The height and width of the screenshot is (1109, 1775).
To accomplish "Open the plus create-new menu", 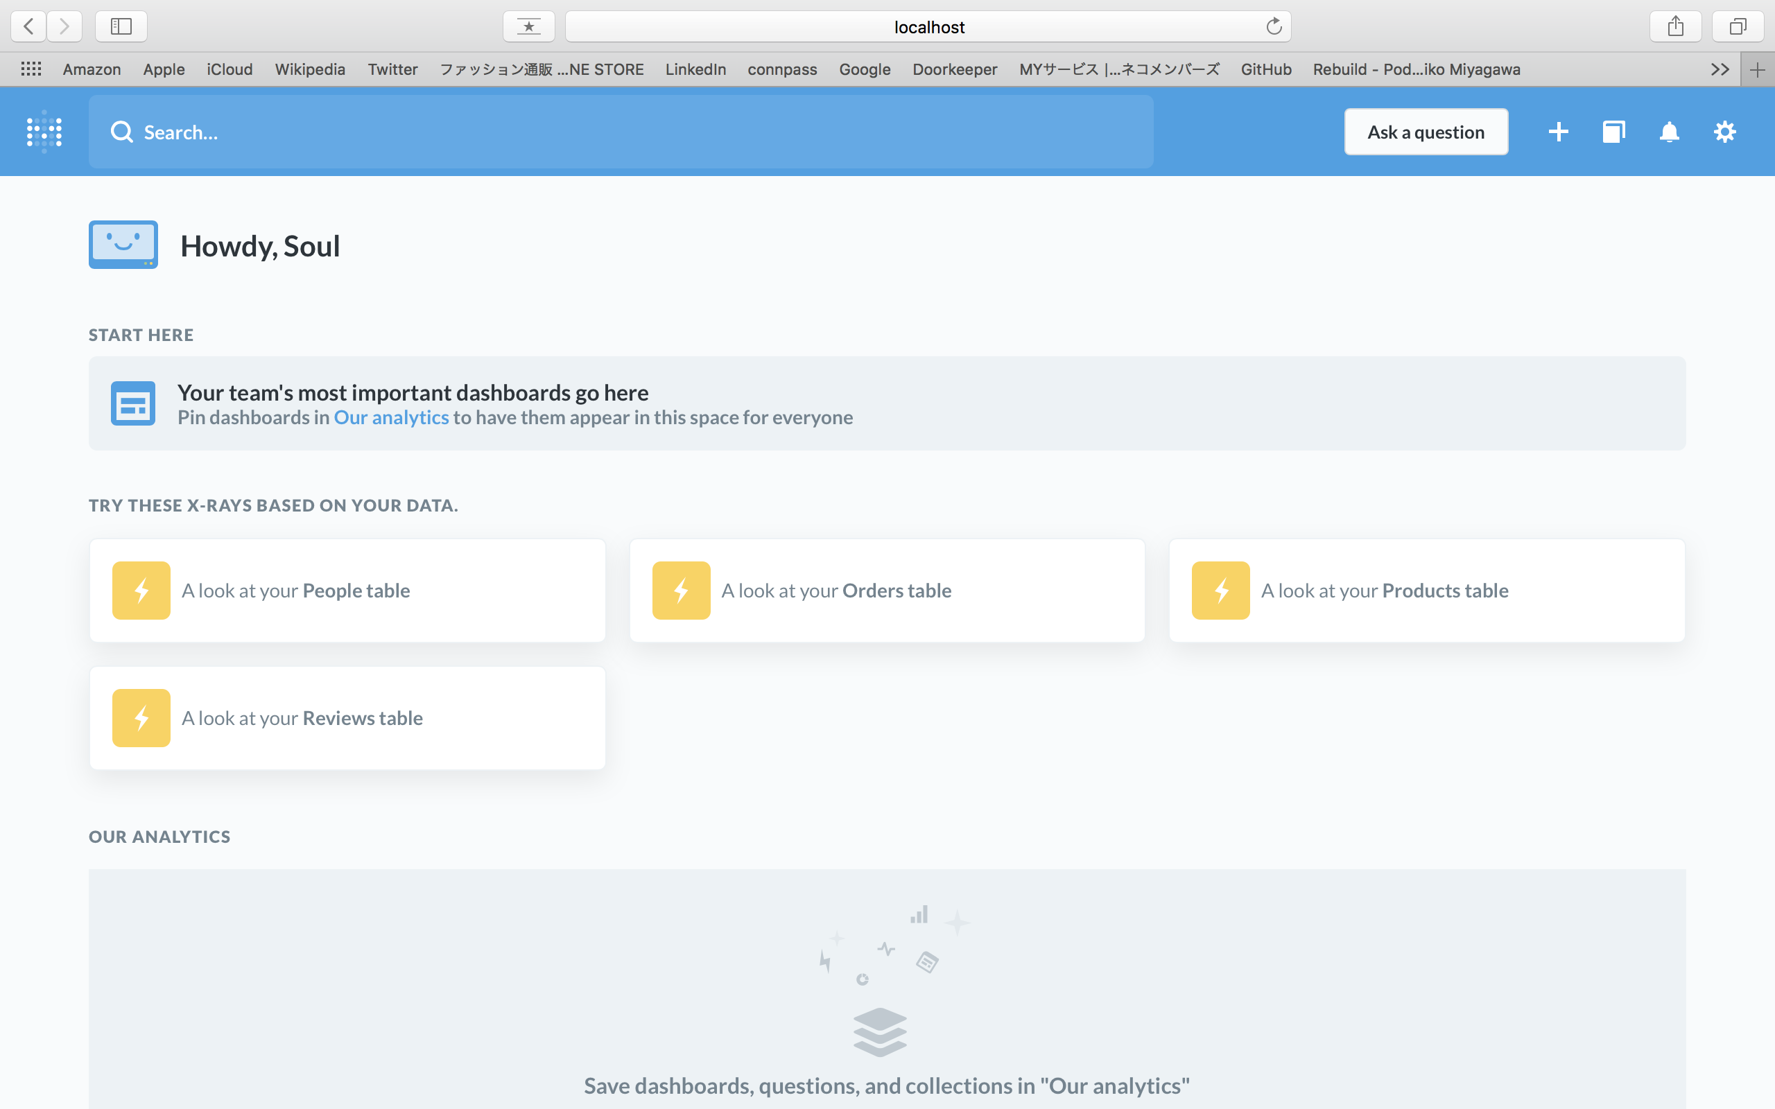I will coord(1558,132).
